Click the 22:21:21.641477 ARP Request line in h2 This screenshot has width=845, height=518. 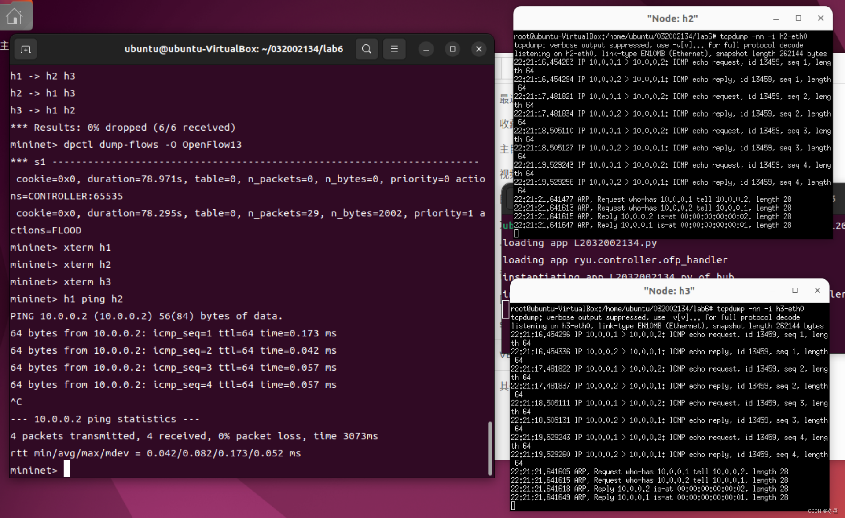coord(653,200)
